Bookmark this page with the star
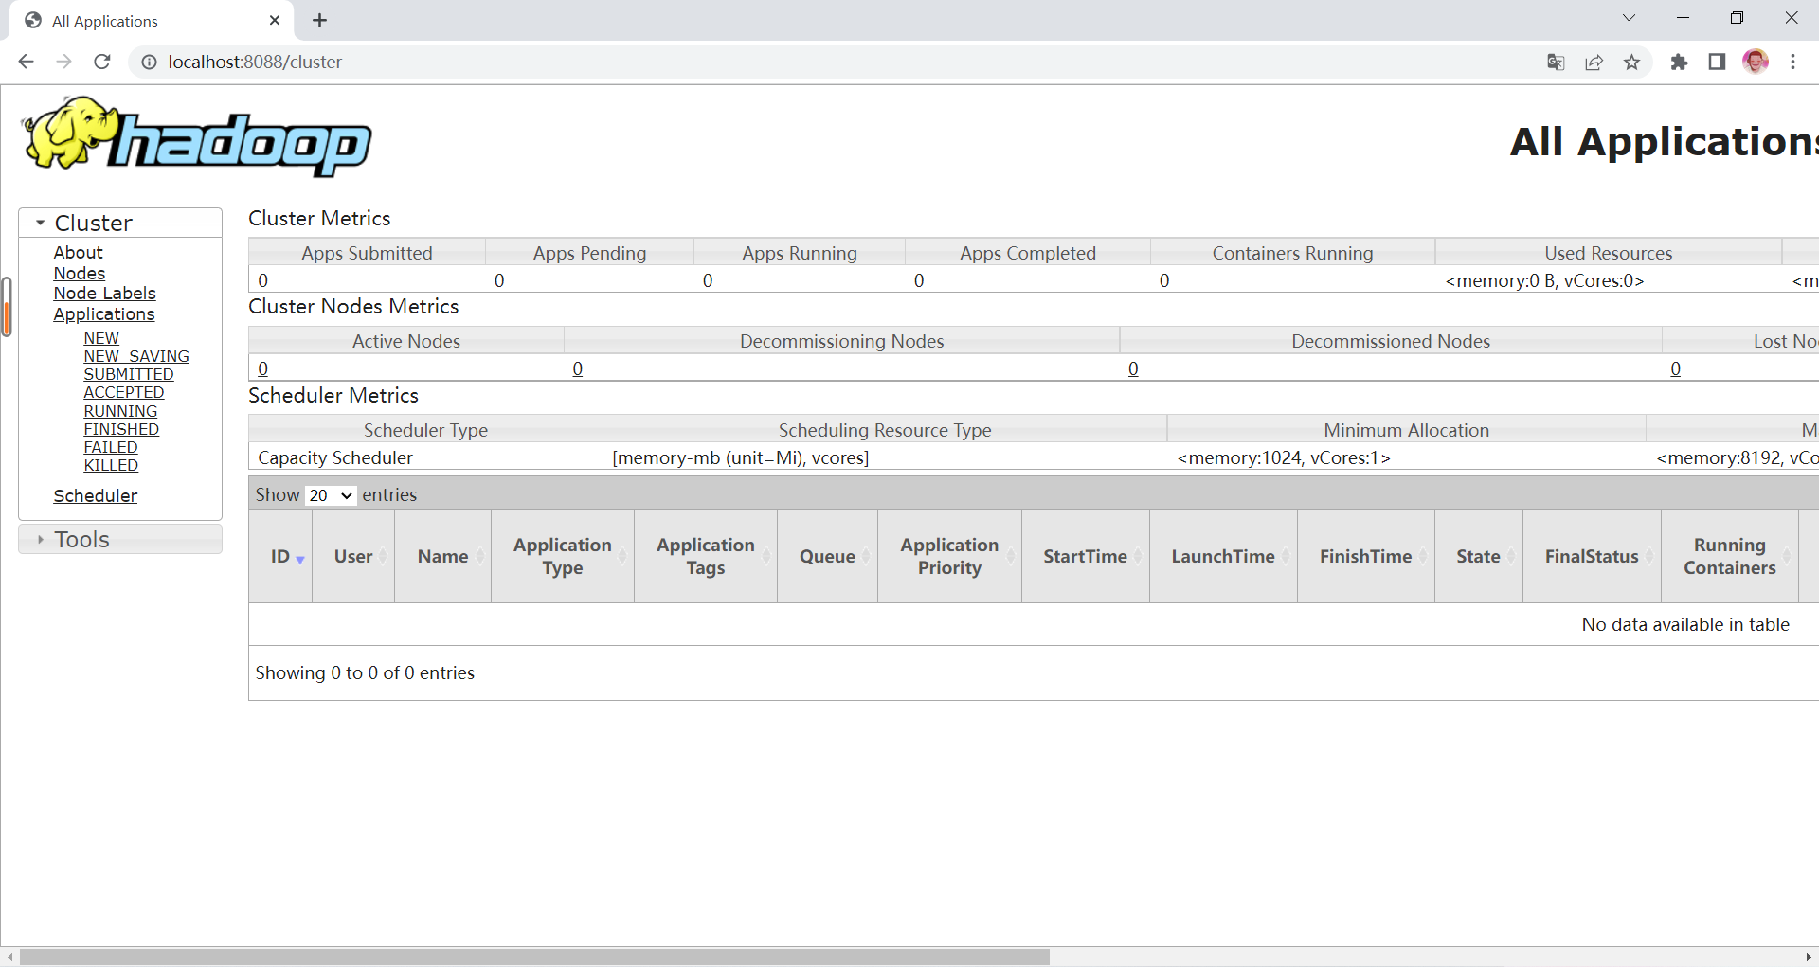 point(1631,62)
